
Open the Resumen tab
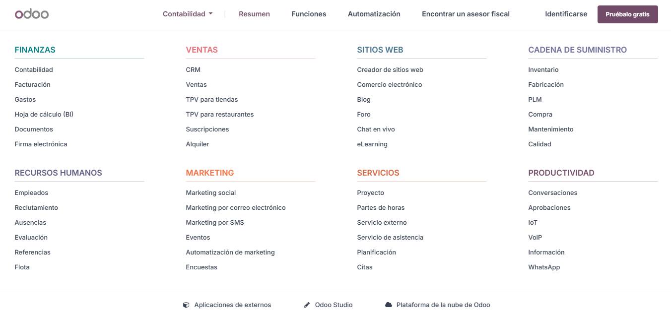click(x=254, y=14)
